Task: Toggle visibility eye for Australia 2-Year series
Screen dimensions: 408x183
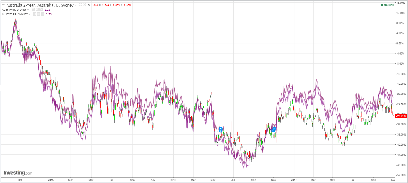Action: [x=80, y=5]
